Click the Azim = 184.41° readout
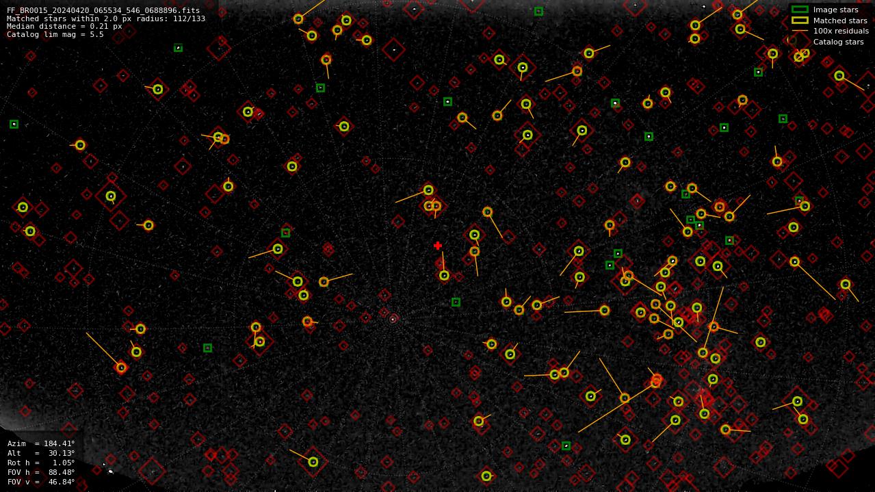 (41, 443)
